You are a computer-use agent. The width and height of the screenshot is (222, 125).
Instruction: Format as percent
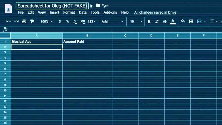click(x=67, y=21)
